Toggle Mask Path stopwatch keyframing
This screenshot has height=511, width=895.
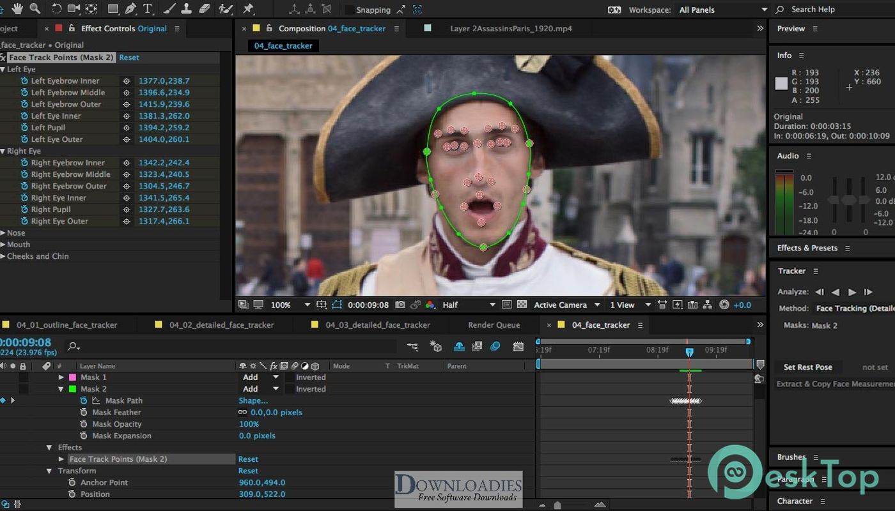tap(83, 400)
